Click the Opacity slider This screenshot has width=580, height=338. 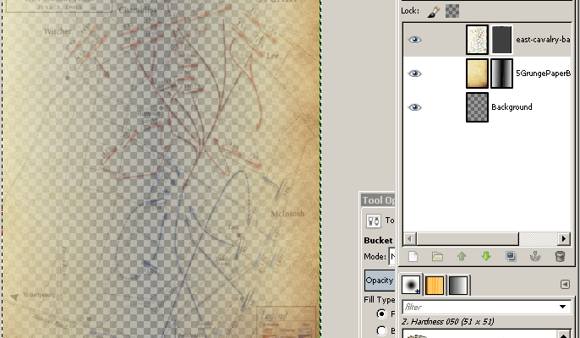(379, 280)
